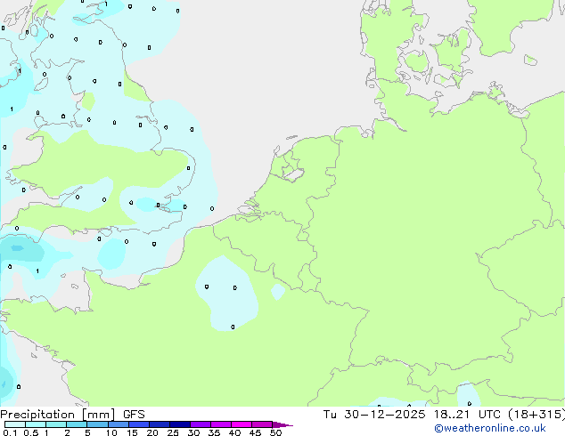The image size is (565, 436).
Task: Click the '18..21' time range text
Action: coord(452,415)
